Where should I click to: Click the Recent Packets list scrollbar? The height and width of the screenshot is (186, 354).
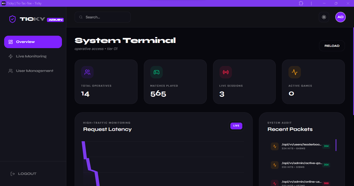coord(336,145)
